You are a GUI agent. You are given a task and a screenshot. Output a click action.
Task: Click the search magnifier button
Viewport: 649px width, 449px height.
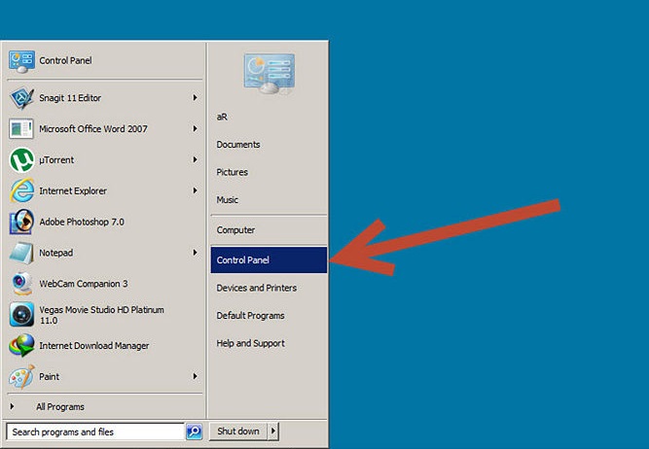[x=195, y=432]
